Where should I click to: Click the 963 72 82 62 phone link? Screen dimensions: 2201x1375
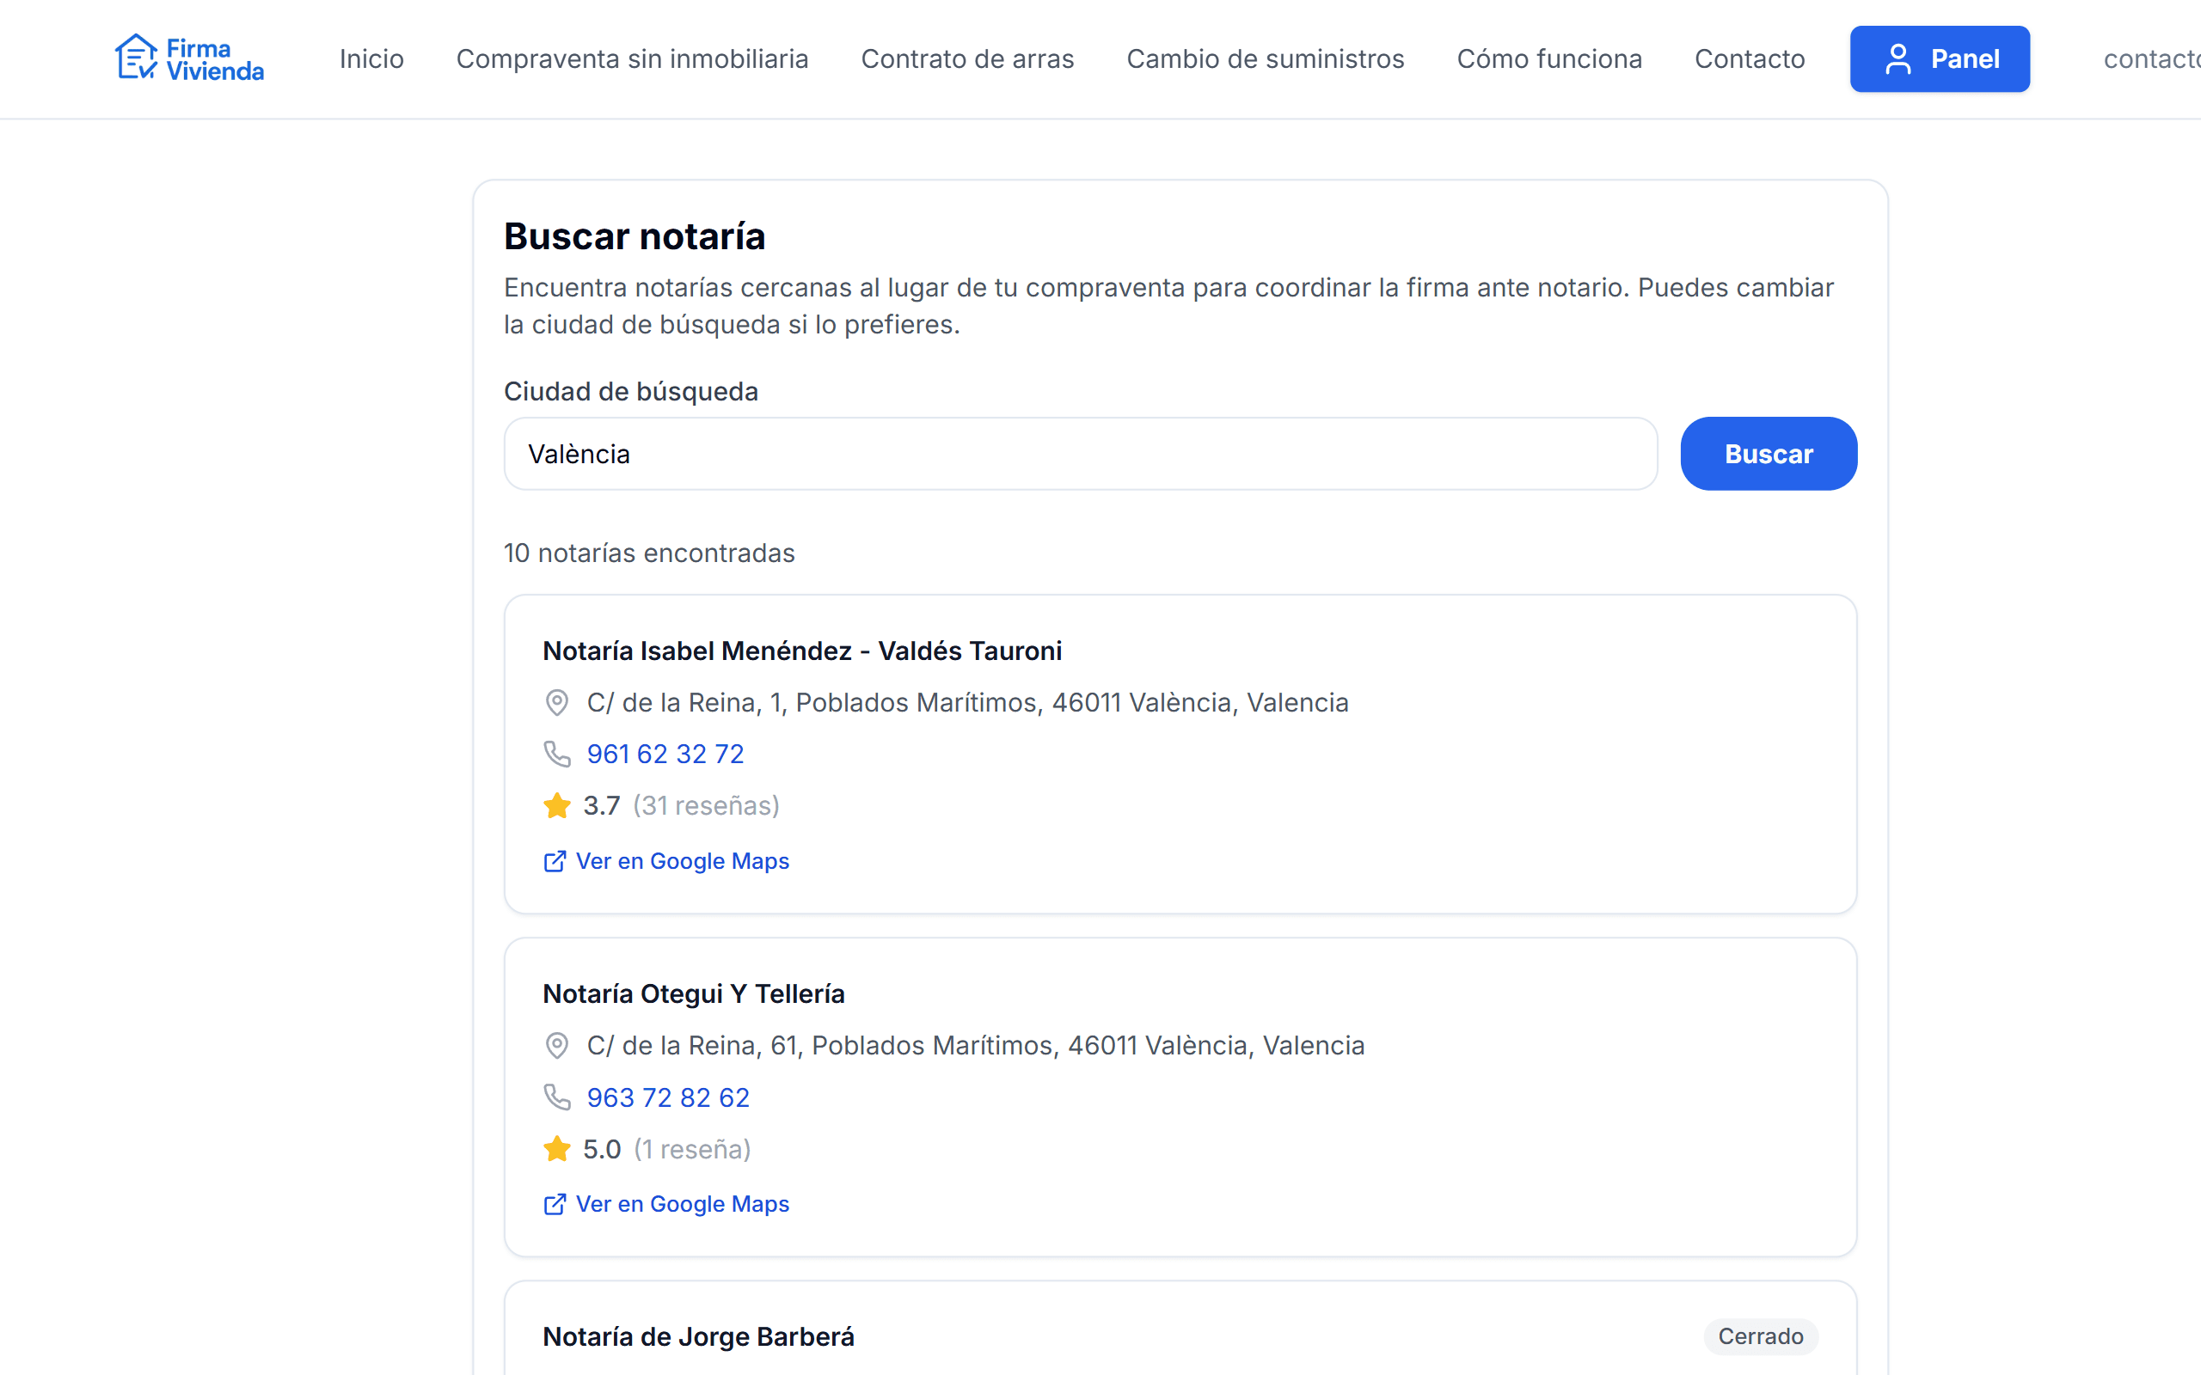[x=667, y=1097]
